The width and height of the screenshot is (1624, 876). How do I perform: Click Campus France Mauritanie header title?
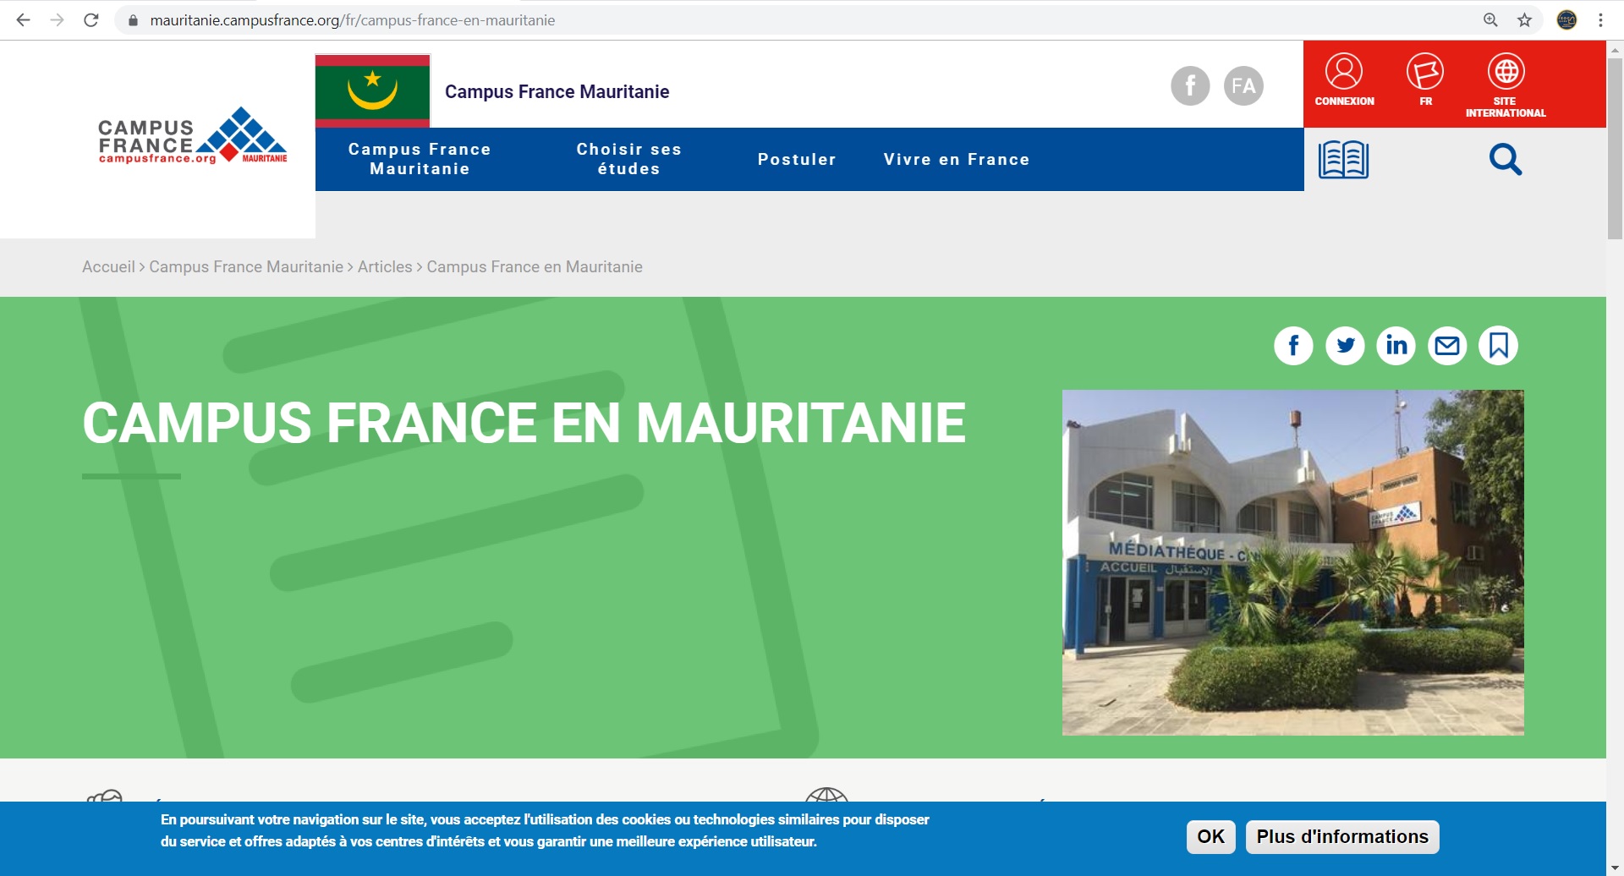pos(557,91)
